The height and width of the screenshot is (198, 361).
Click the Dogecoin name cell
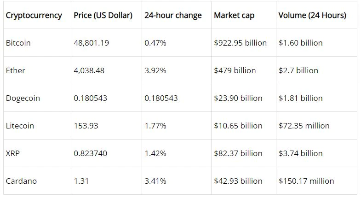[x=23, y=98]
